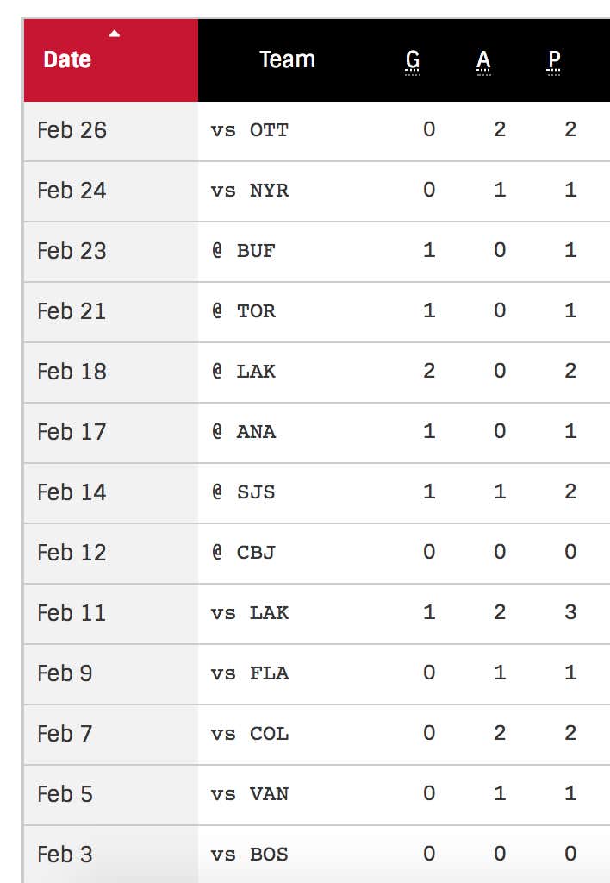Sort by the P points column
Viewport: 610px width, 883px height.
coord(554,61)
